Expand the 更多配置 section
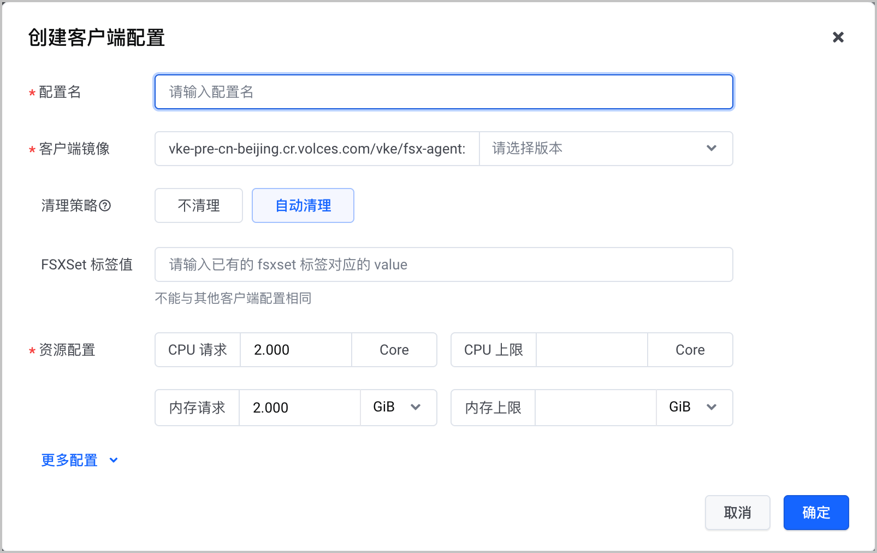877x553 pixels. click(x=80, y=460)
